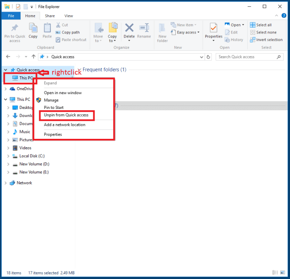Screen dimensions: 290x279
Task: Click the Forward navigation arrow
Action: pyautogui.click(x=18, y=57)
